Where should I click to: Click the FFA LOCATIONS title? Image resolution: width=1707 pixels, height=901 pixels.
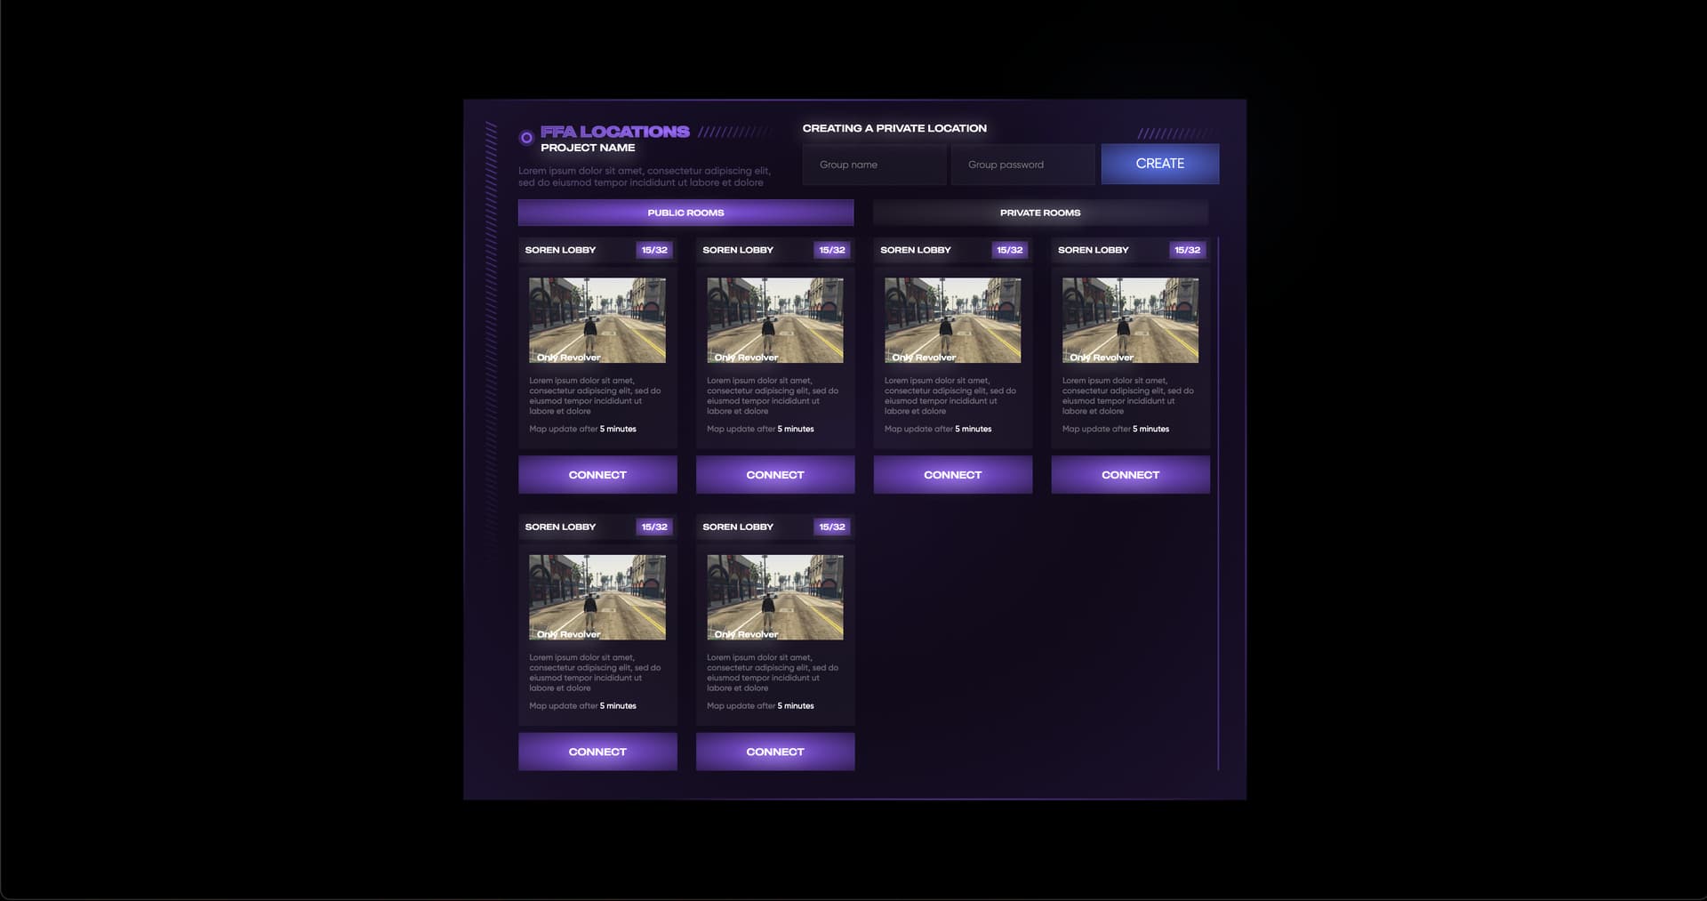pos(615,132)
